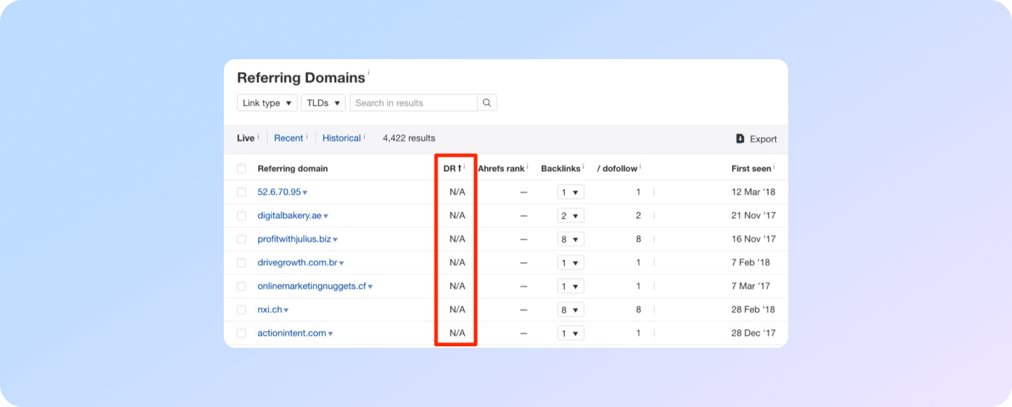Open the Link type dropdown
This screenshot has height=407, width=1012.
pyautogui.click(x=267, y=103)
